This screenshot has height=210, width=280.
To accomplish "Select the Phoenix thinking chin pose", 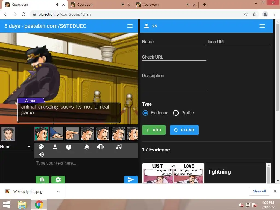I will 103,133.
